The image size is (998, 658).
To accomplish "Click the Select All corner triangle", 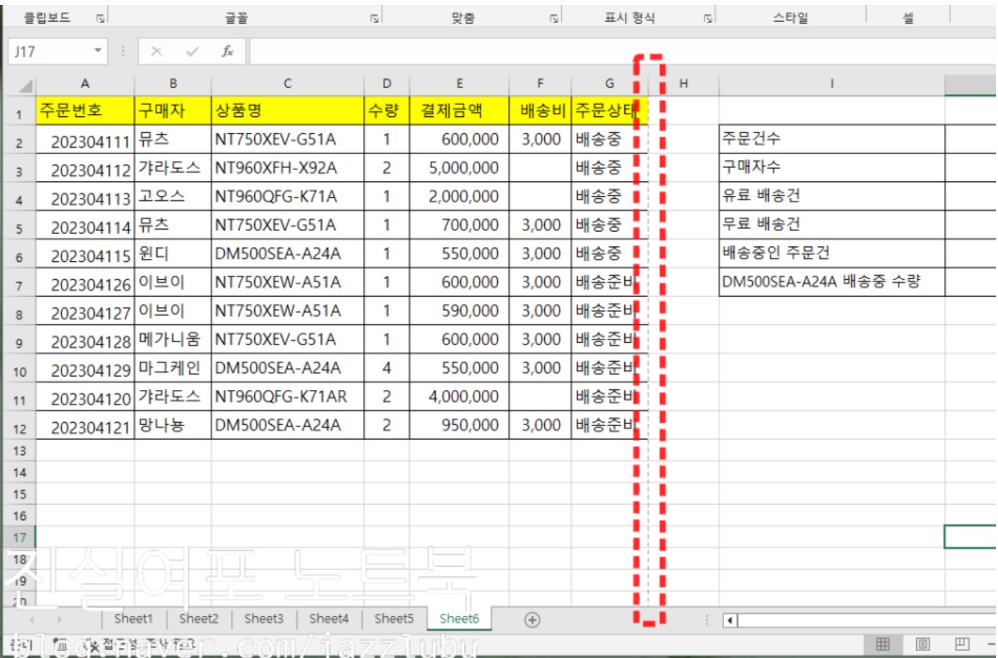I will click(26, 86).
